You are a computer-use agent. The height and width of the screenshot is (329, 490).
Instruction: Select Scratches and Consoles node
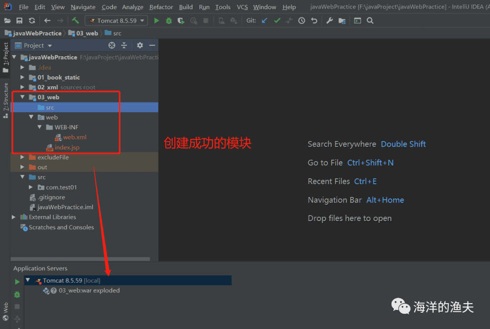tap(61, 227)
